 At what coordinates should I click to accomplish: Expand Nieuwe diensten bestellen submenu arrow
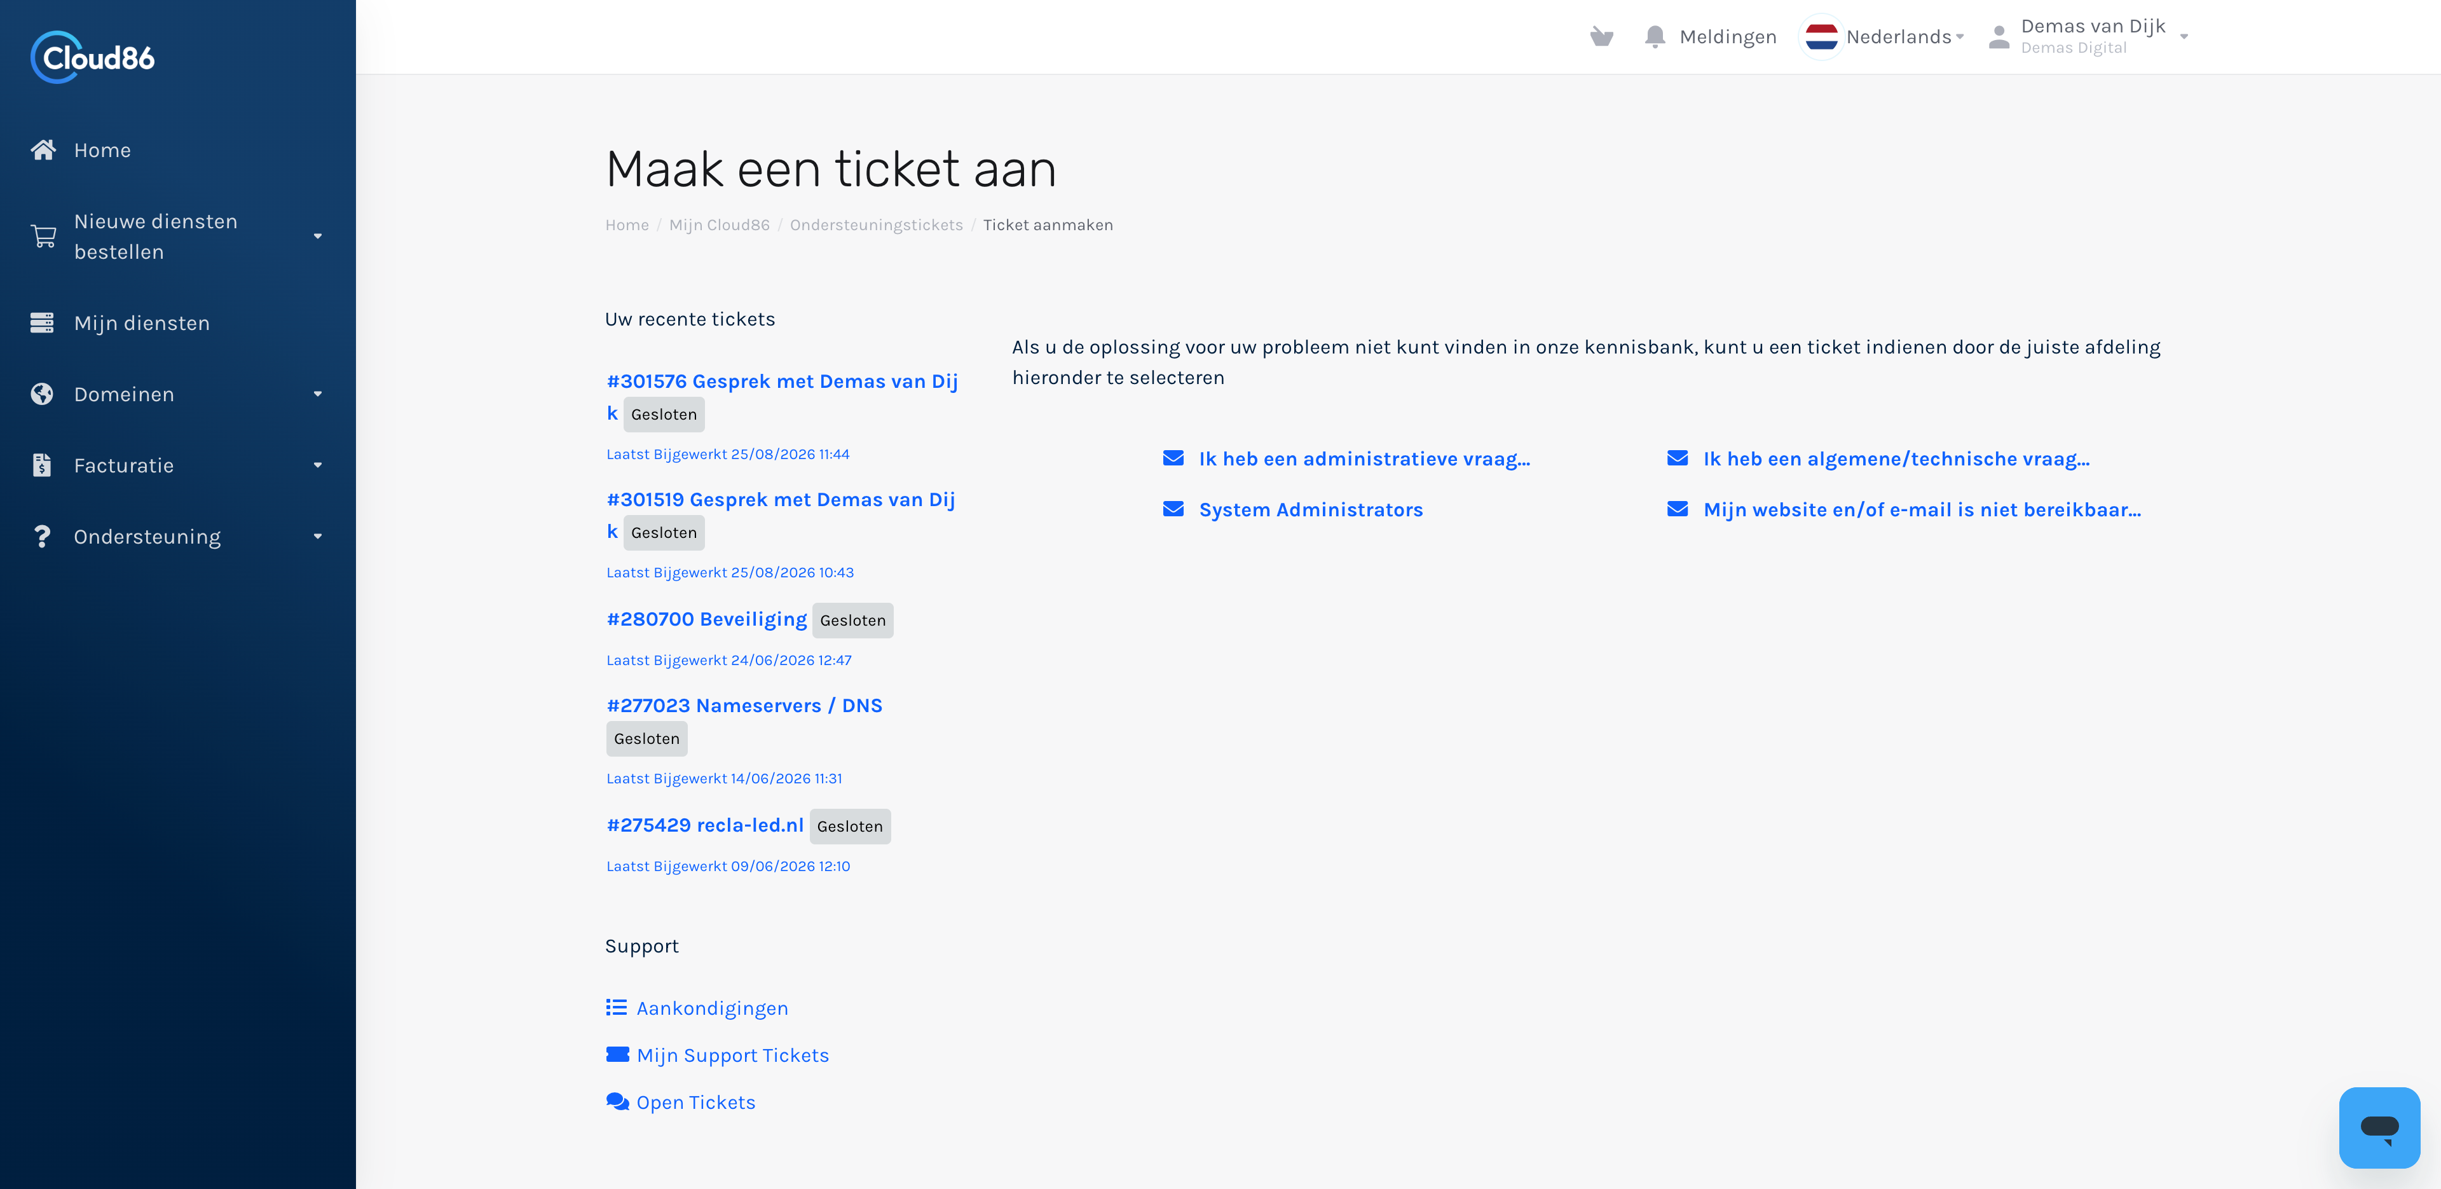[x=318, y=236]
